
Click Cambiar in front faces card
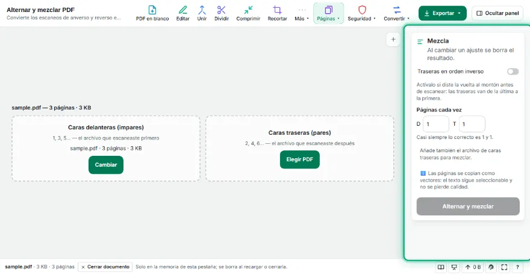(x=106, y=165)
